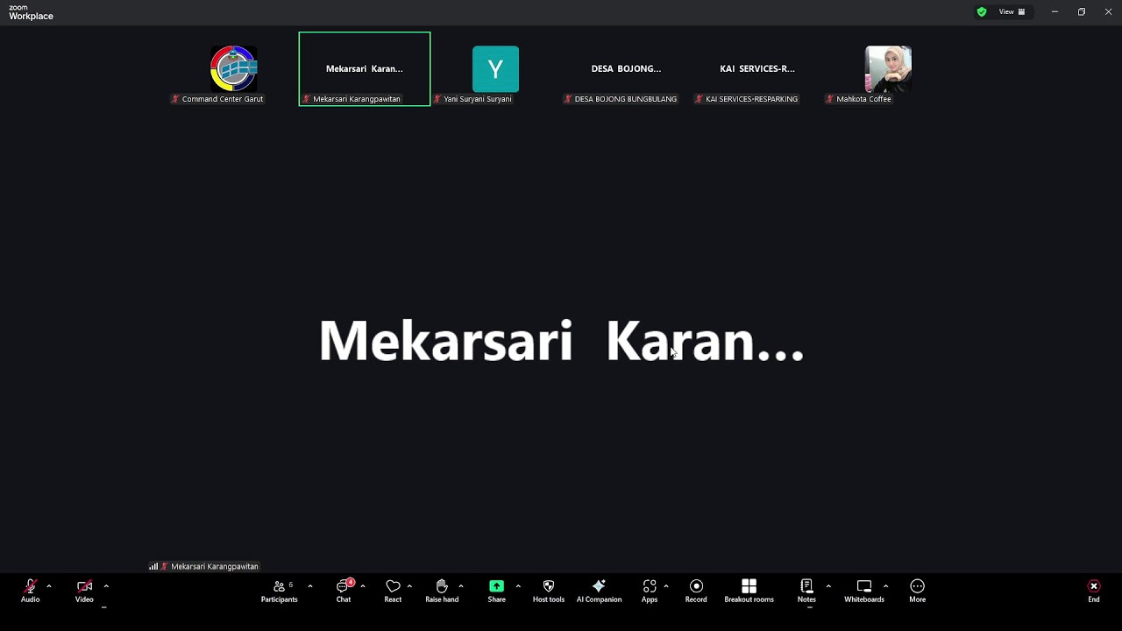The width and height of the screenshot is (1122, 631).
Task: Open Breakout rooms
Action: tap(749, 592)
